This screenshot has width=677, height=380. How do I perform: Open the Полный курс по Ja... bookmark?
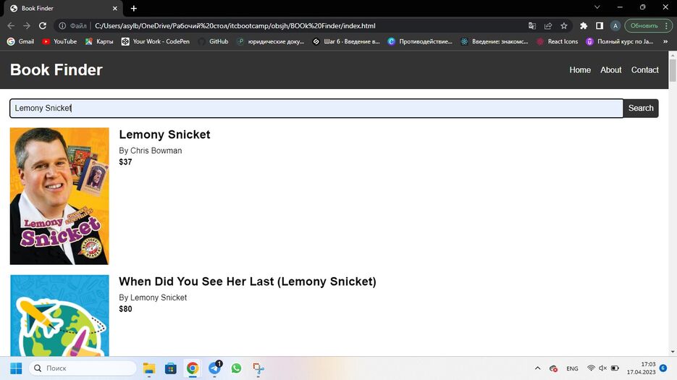pos(620,41)
